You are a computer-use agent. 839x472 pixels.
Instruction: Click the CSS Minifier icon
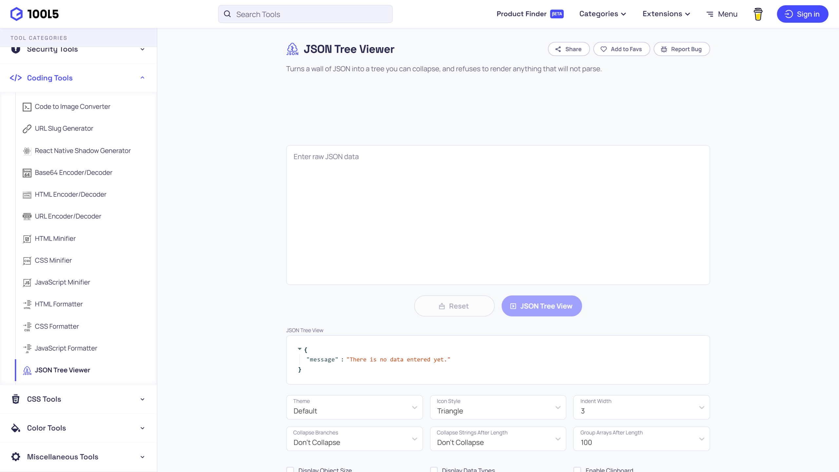(x=27, y=261)
